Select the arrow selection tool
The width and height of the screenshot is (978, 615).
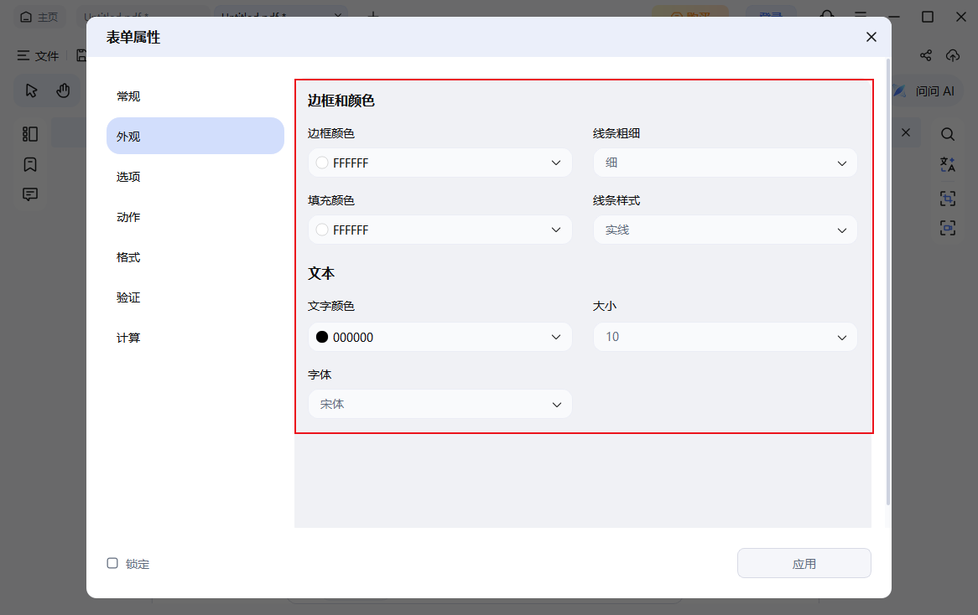point(31,91)
